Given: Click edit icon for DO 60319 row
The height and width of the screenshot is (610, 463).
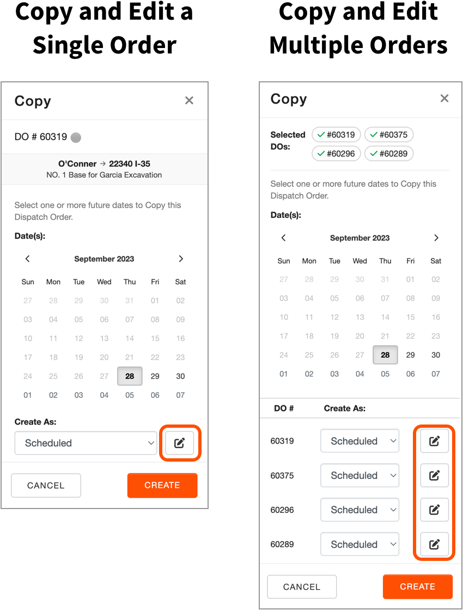Looking at the screenshot, I should click(434, 441).
